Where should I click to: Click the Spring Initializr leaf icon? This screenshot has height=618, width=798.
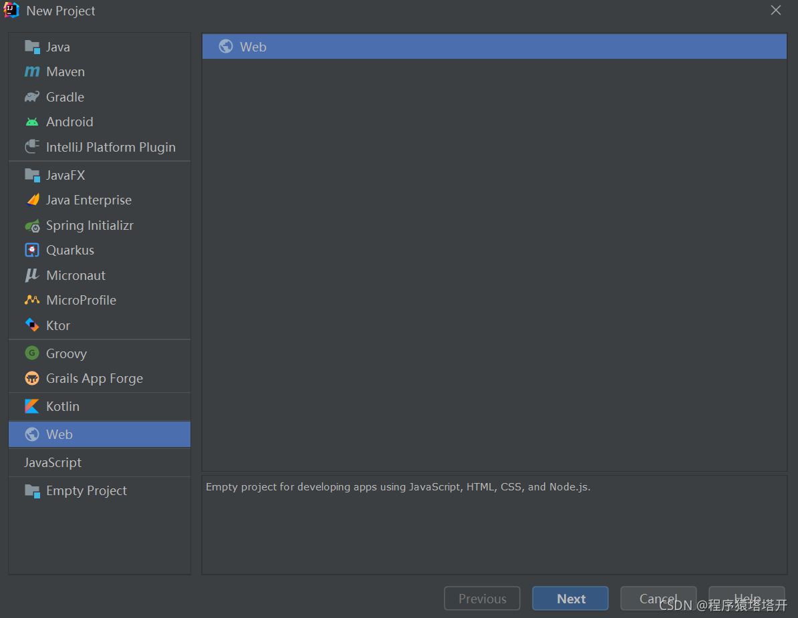[x=32, y=225]
